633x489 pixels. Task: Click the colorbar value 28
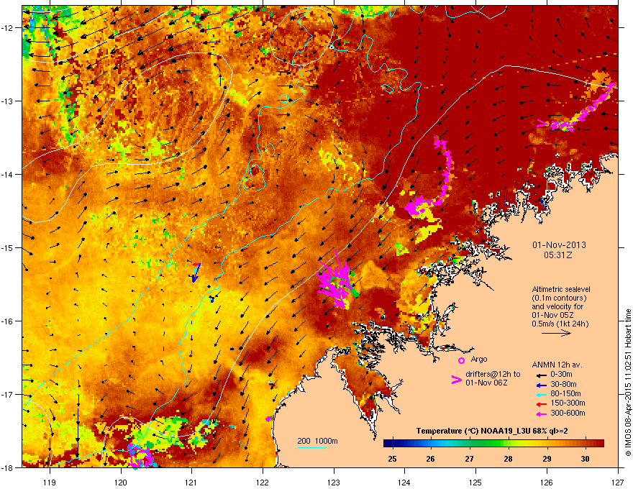(508, 459)
